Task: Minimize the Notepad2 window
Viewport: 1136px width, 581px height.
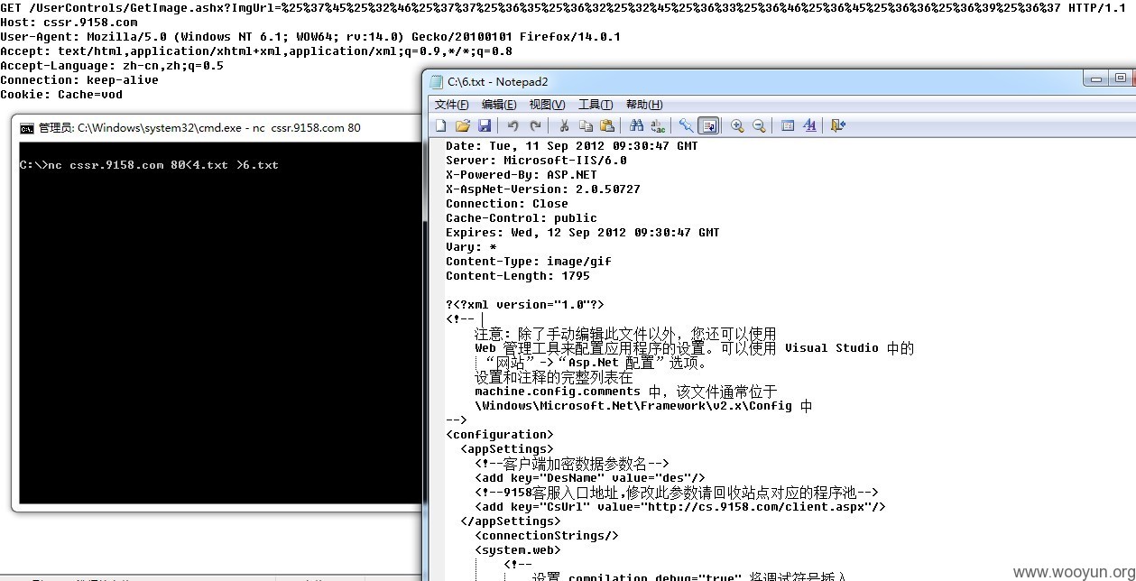Action: [x=1096, y=78]
